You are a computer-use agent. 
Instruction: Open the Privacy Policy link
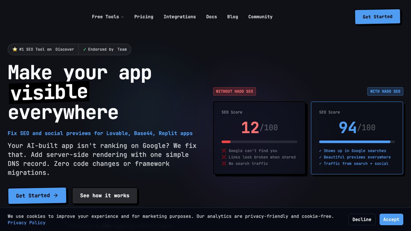[26, 223]
